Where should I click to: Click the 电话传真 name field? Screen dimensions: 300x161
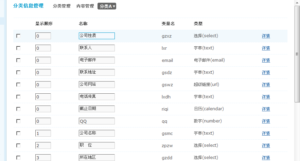pos(96,97)
